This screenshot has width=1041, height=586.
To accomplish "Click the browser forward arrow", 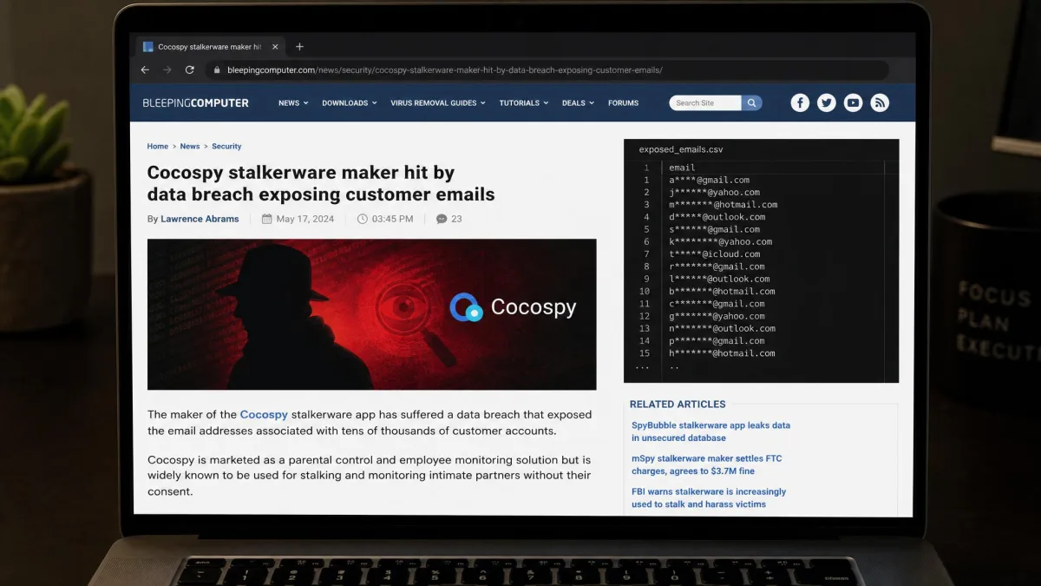I will tap(167, 69).
